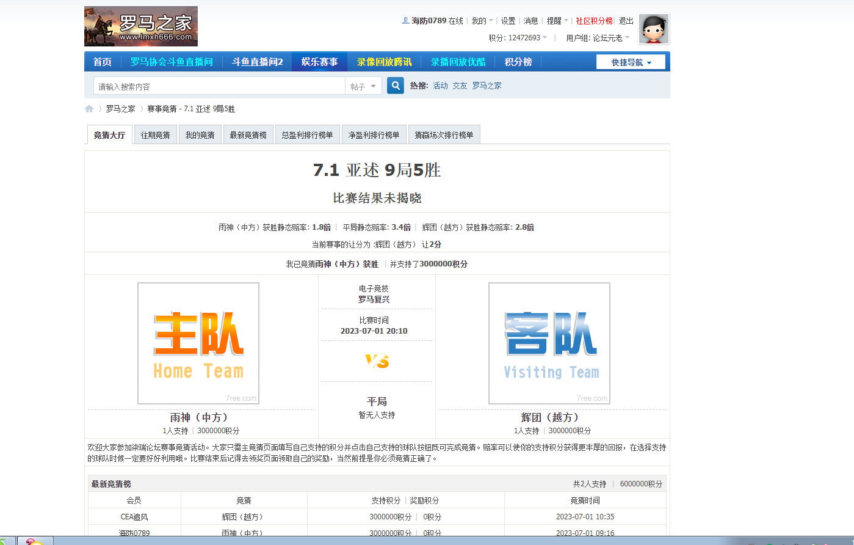
Task: Click the CEA追风 member name
Action: pos(134,517)
